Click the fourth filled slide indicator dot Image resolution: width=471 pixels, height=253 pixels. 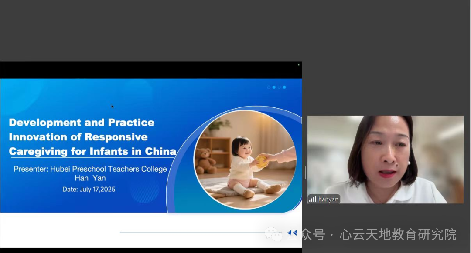(284, 87)
